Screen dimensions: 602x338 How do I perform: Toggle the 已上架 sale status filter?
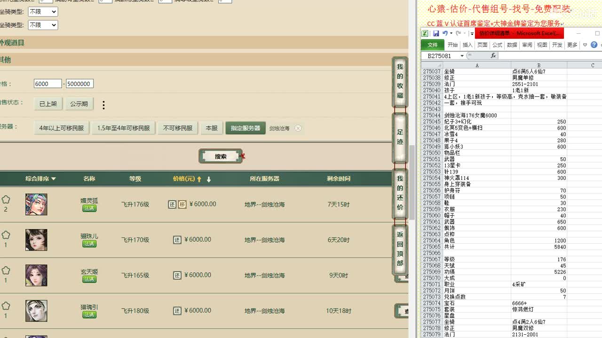[48, 104]
